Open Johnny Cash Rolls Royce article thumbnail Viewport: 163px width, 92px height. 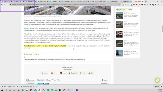pyautogui.click(x=119, y=53)
